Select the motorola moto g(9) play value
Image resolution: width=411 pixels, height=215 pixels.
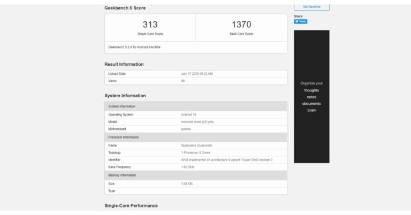tap(197, 122)
